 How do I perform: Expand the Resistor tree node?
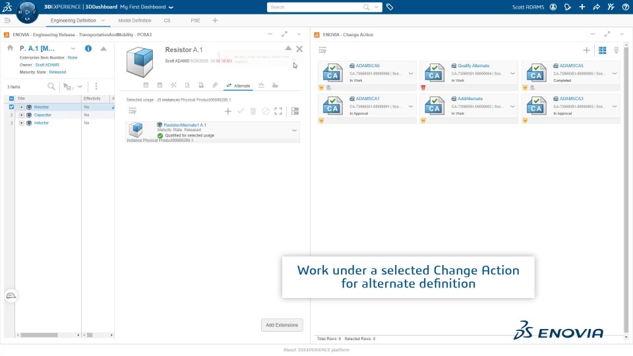(x=21, y=107)
